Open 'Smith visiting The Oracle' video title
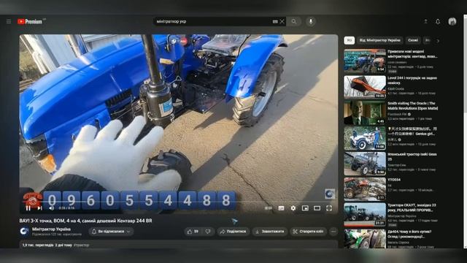Image resolution: width=467 pixels, height=263 pixels. click(x=412, y=106)
